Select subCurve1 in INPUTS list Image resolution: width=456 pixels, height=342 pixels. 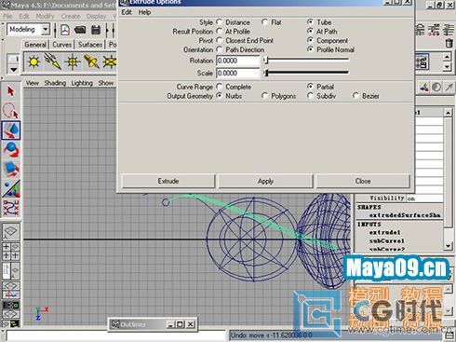point(386,240)
